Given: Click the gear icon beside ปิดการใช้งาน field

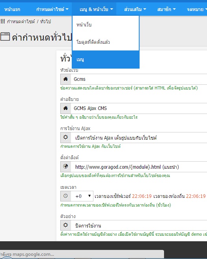Looking at the screenshot, I should (x=65, y=225).
